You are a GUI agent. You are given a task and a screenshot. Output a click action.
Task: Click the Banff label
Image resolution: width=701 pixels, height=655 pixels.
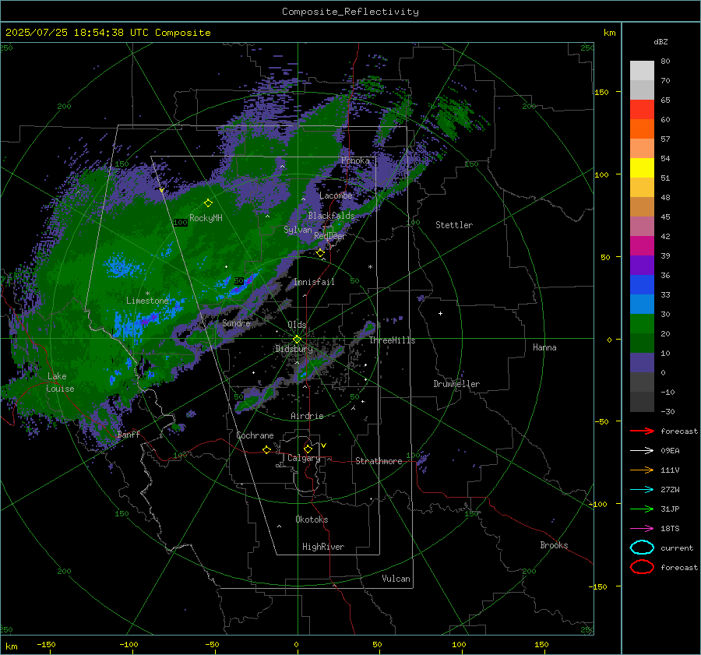point(129,434)
